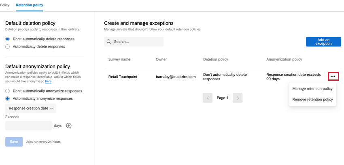Click the three-dots options icon

(x=333, y=76)
